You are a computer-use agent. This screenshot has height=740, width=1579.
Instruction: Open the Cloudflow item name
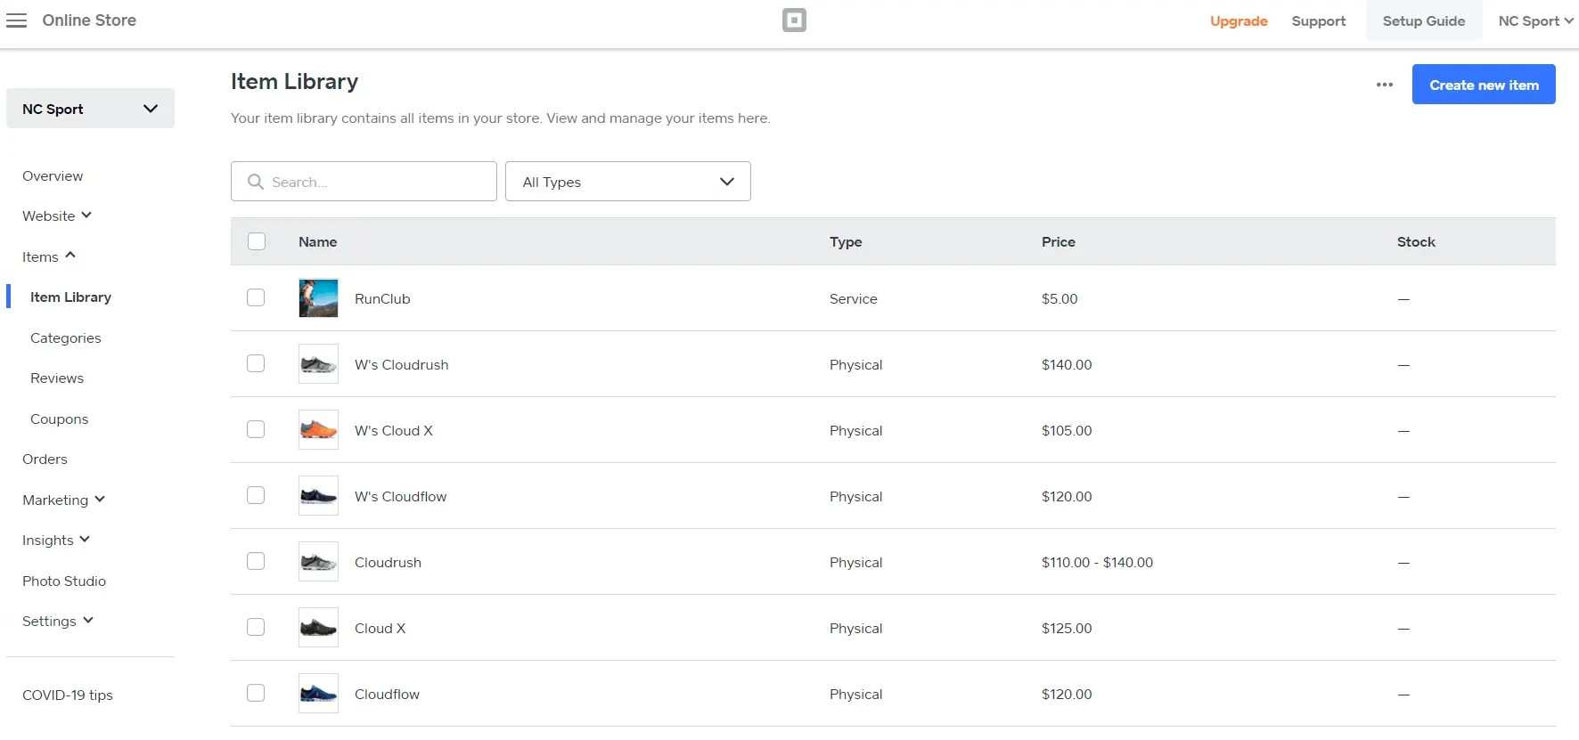click(387, 694)
